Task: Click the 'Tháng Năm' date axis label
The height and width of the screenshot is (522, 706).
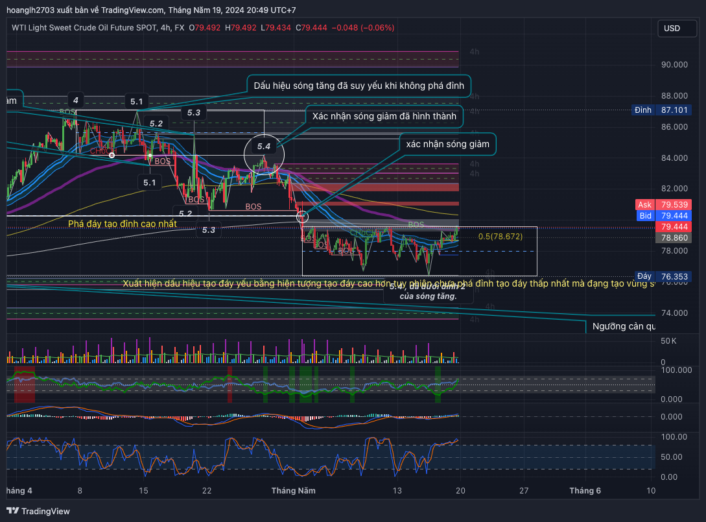Action: click(293, 491)
